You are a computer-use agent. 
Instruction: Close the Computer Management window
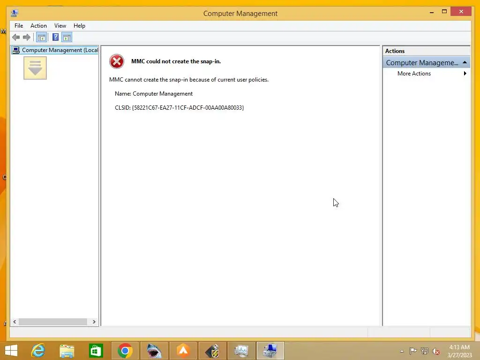pyautogui.click(x=461, y=12)
